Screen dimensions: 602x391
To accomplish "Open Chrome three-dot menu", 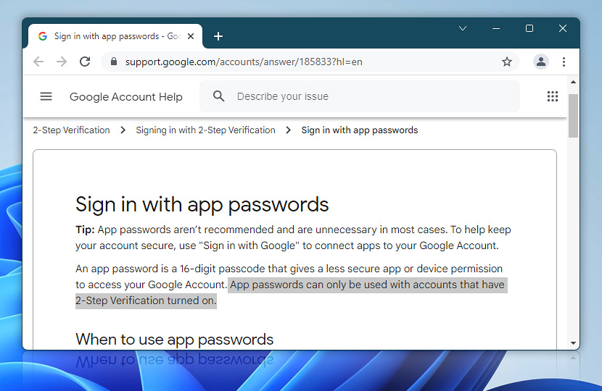I will tap(564, 62).
